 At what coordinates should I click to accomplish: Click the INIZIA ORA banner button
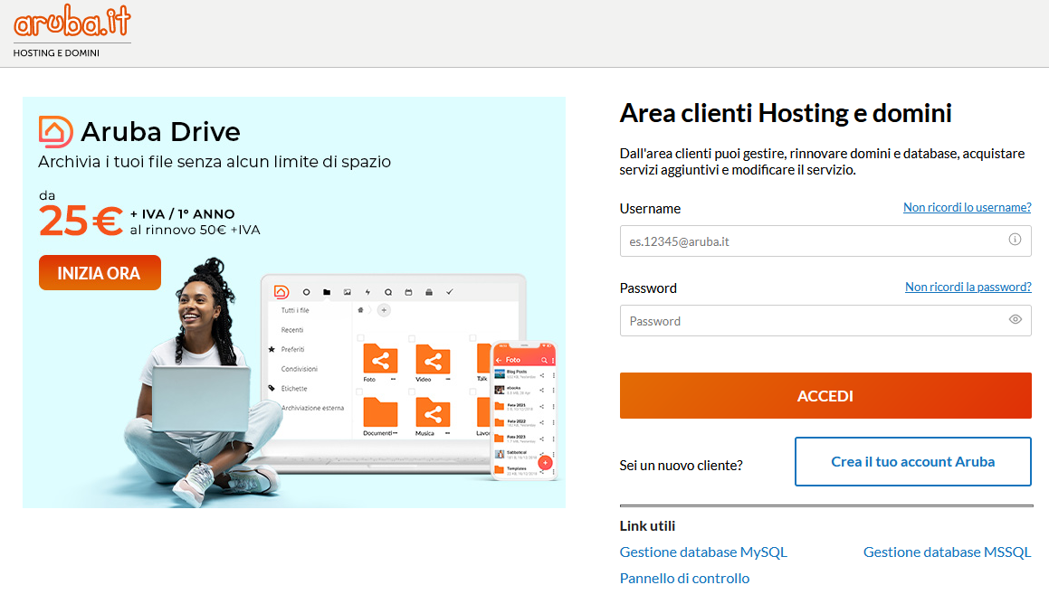[100, 272]
